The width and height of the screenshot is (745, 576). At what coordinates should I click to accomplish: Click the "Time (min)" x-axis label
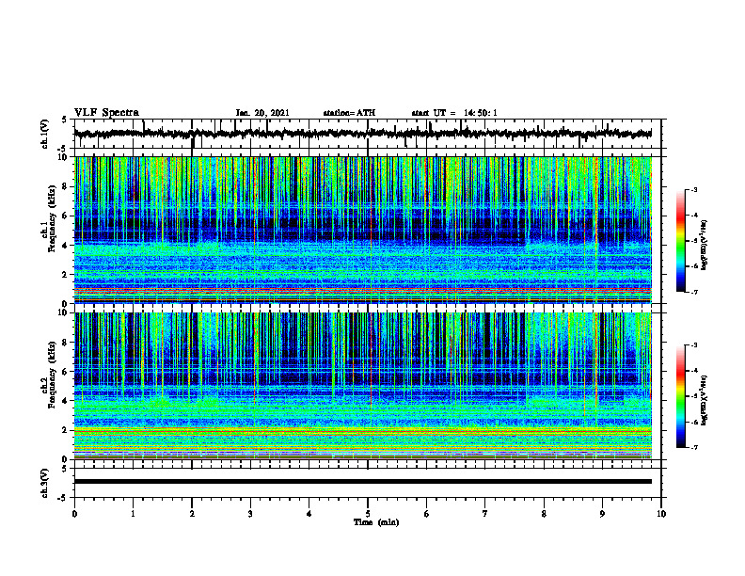pos(376,522)
